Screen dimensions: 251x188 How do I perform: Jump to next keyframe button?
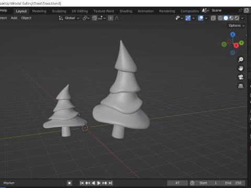(105, 183)
